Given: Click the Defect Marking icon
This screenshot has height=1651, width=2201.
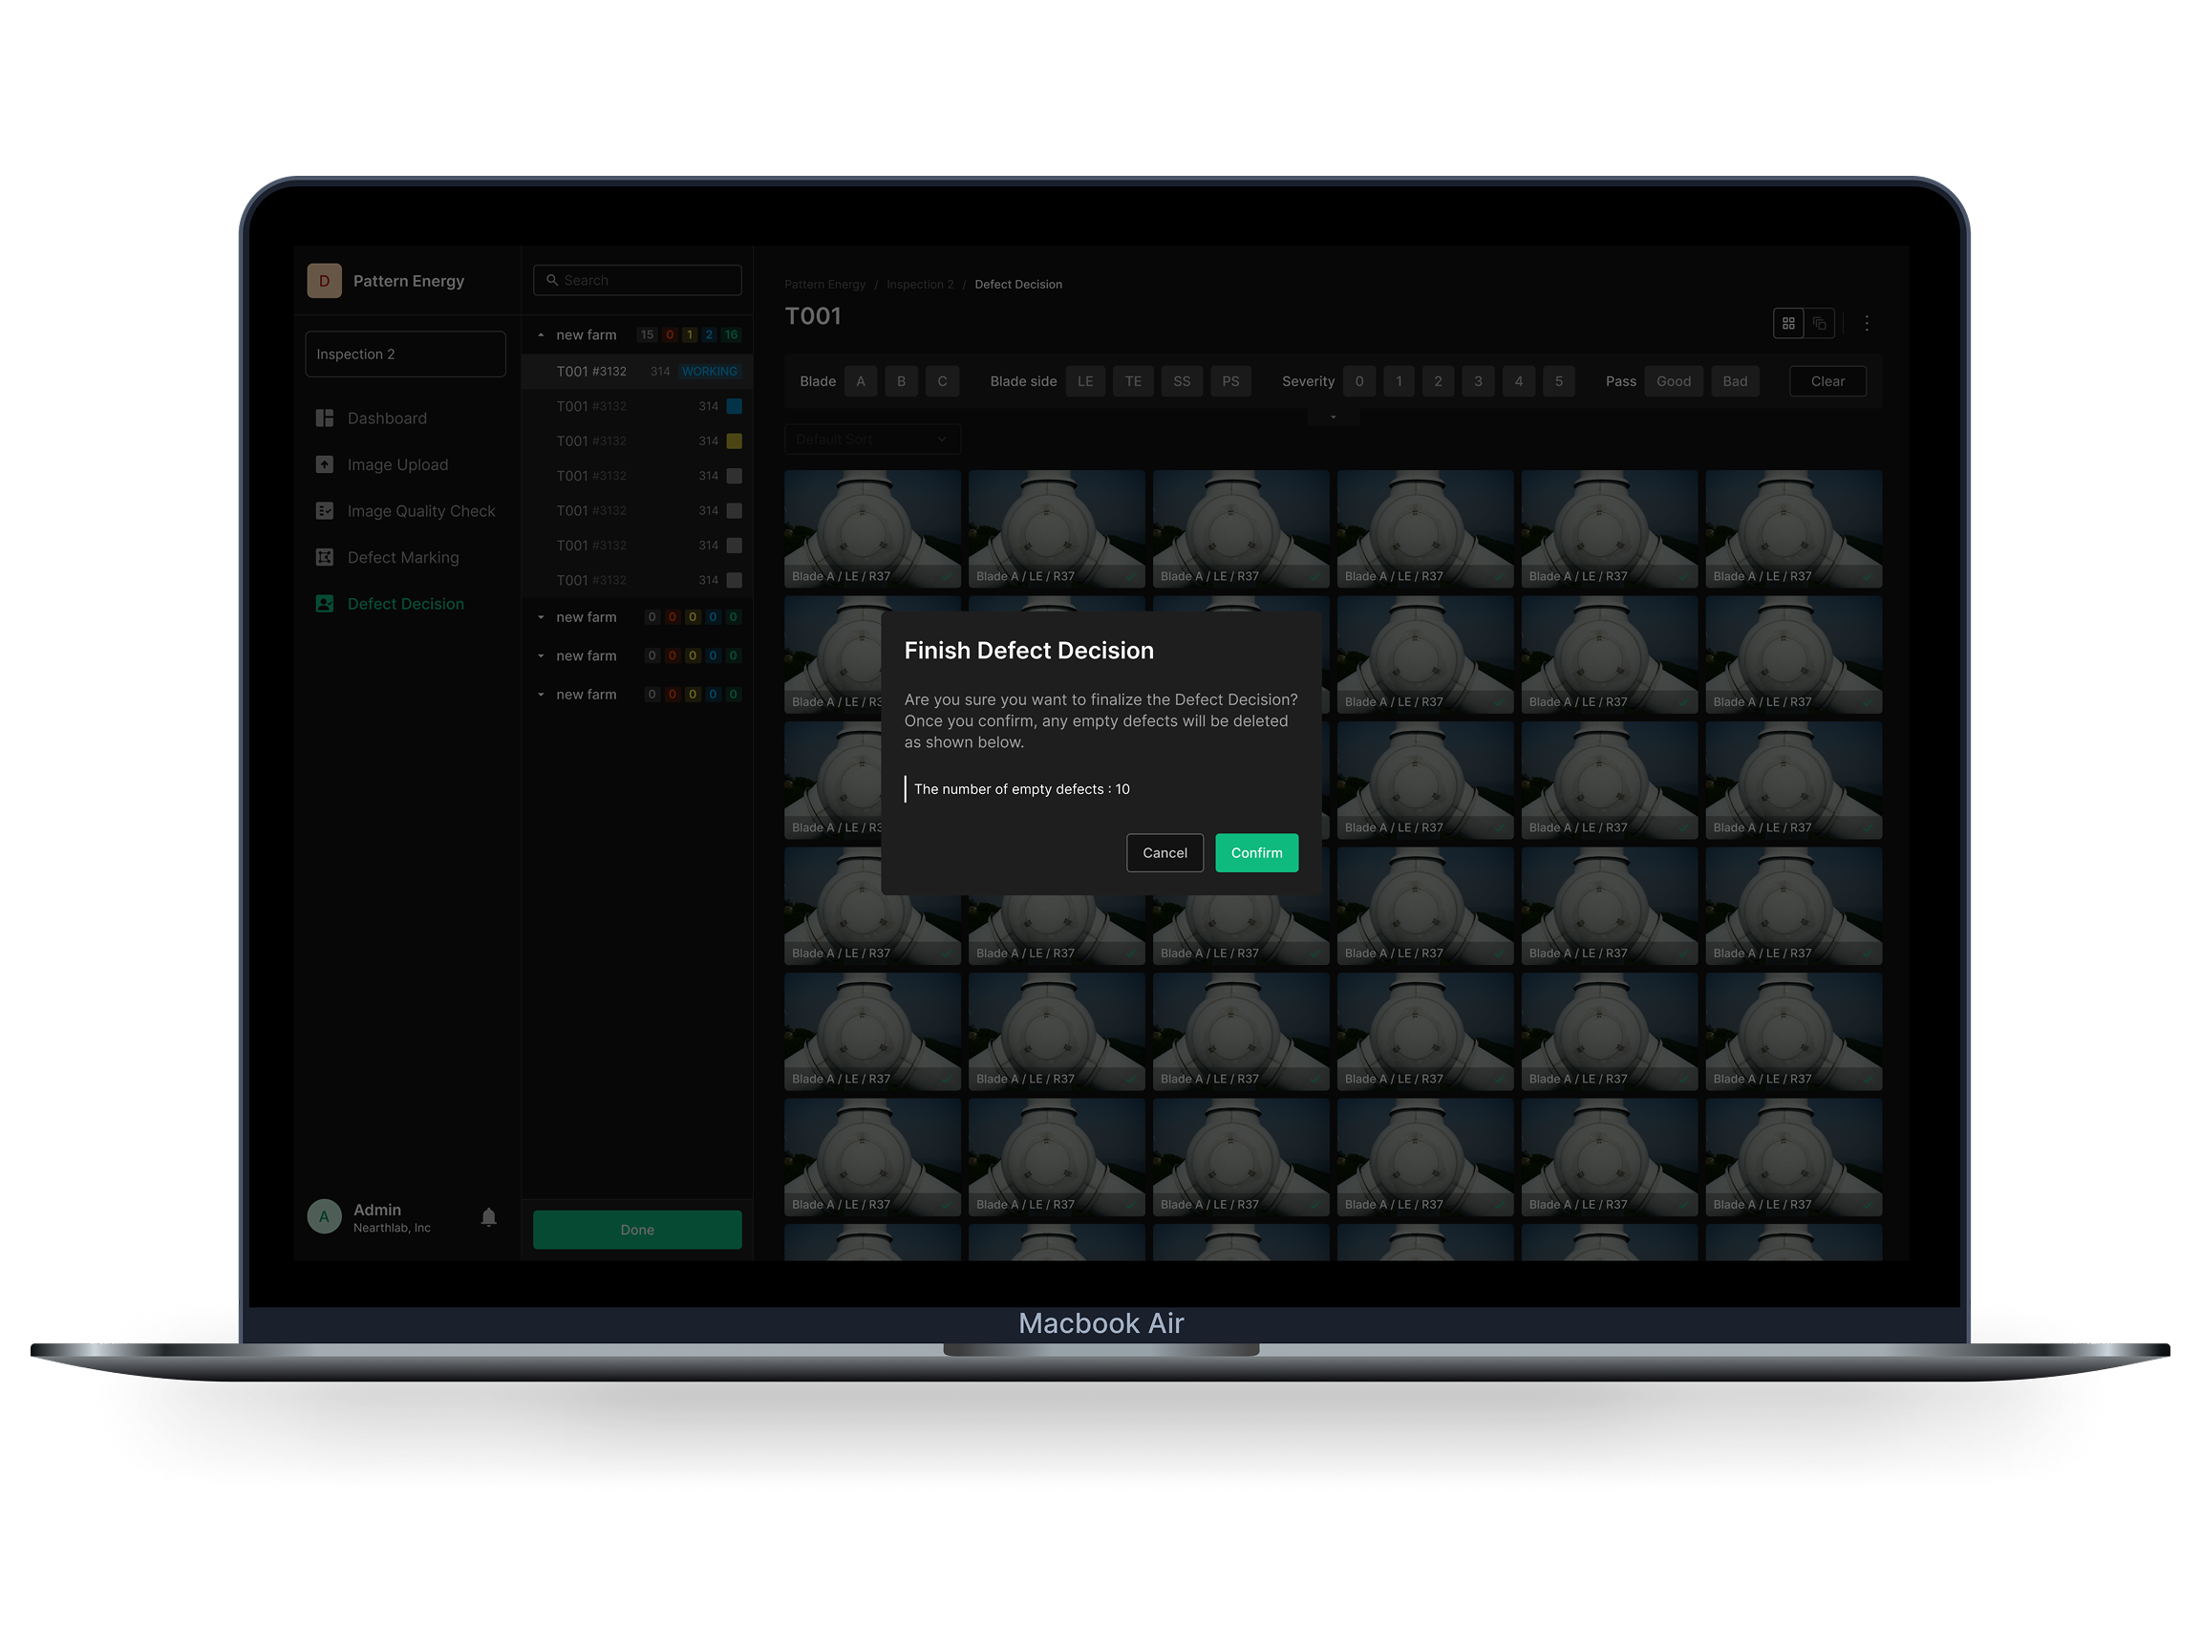Looking at the screenshot, I should (x=325, y=557).
